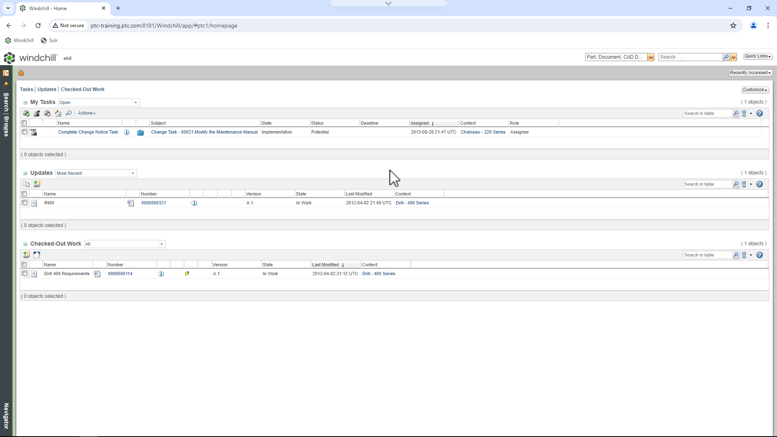Open the search type Part, Document dropdown

tap(650, 57)
